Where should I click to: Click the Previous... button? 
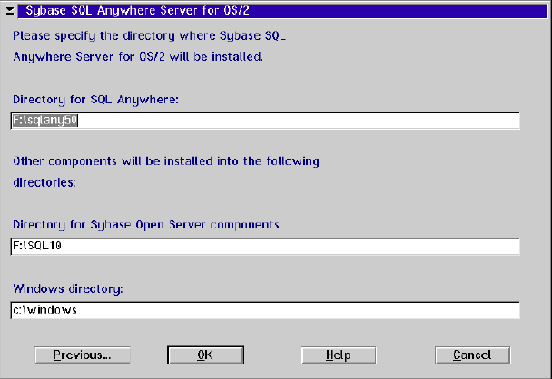tap(83, 355)
